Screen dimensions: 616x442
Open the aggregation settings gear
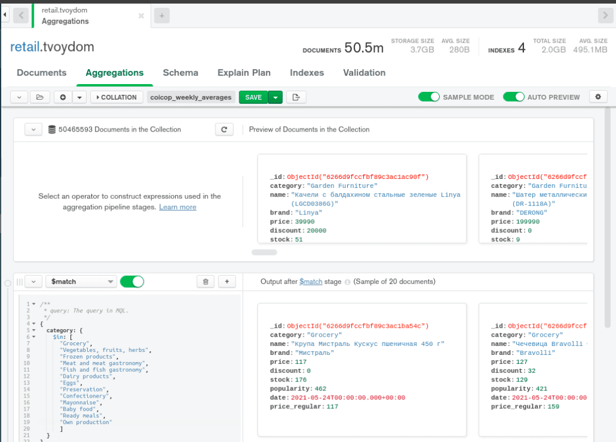598,97
